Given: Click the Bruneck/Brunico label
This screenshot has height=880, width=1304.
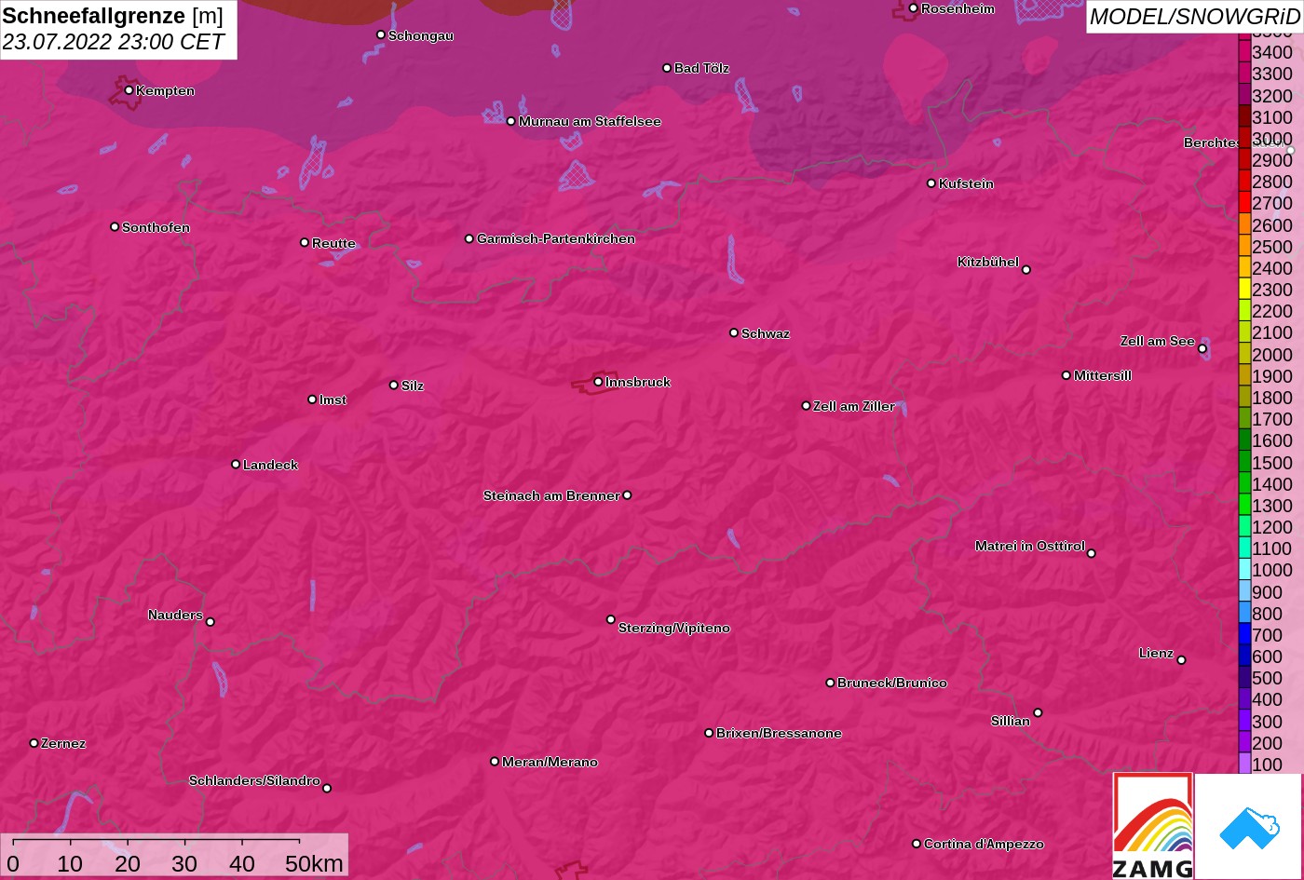Looking at the screenshot, I should (892, 683).
